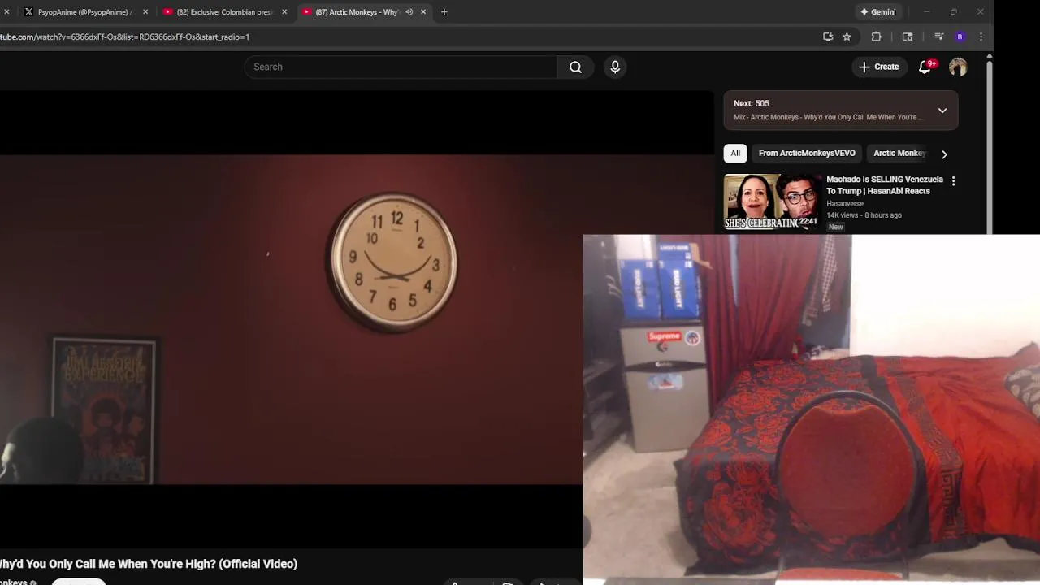The height and width of the screenshot is (585, 1040).
Task: Open the Chrome media controls icon
Action: (938, 37)
